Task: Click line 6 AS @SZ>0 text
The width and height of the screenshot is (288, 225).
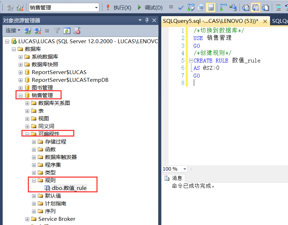Action: click(x=206, y=68)
